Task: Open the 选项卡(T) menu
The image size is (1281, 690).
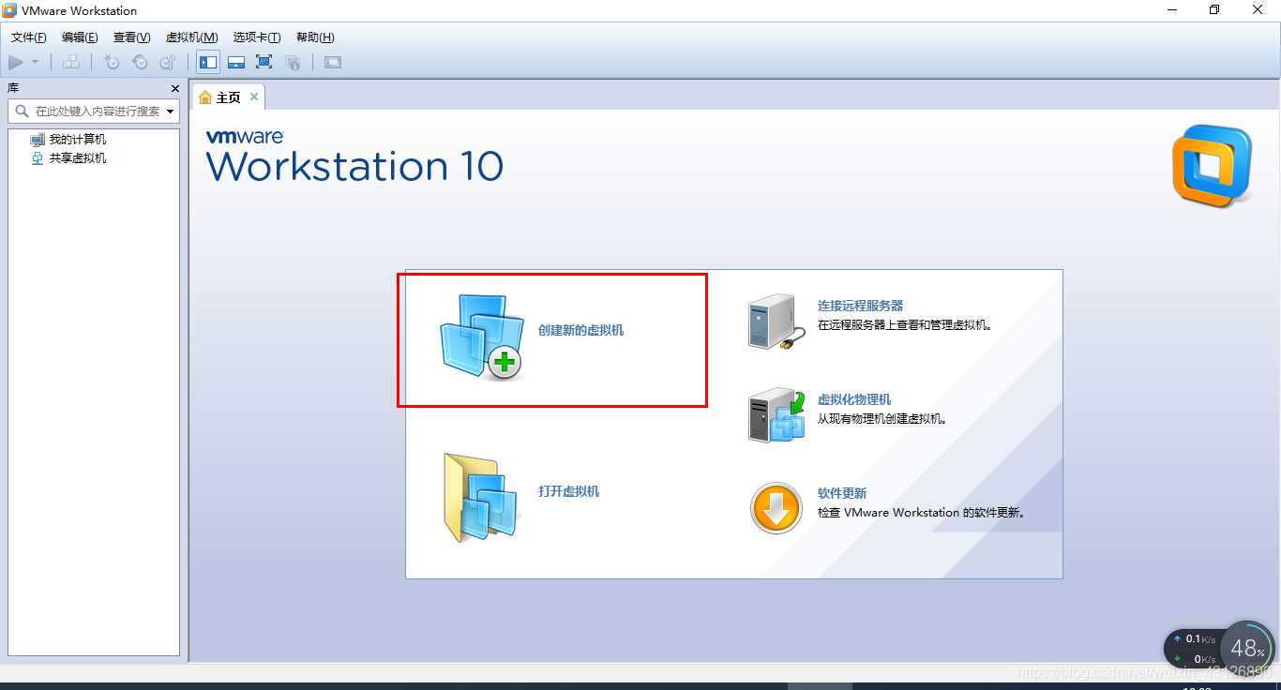Action: coord(257,37)
